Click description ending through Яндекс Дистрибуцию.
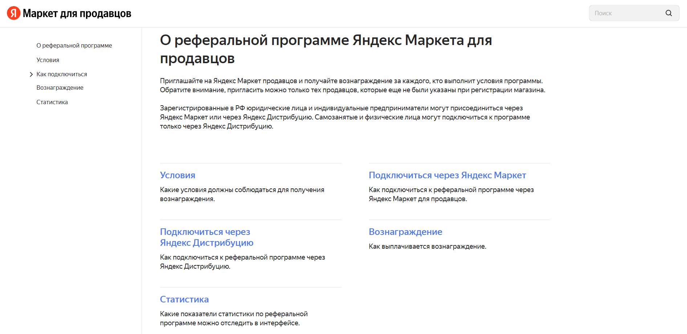687x334 pixels. (243, 262)
